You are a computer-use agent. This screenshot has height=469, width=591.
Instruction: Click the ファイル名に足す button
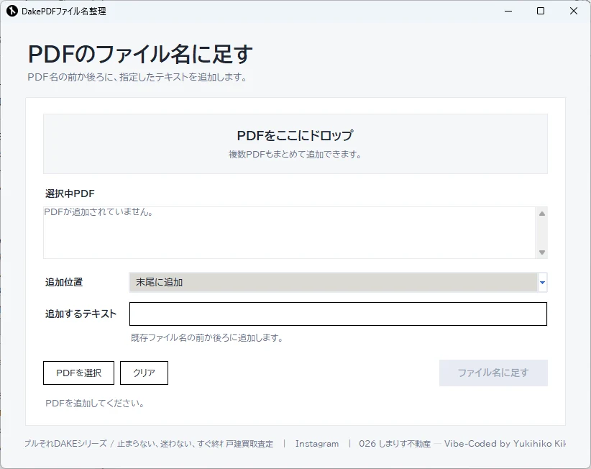(x=493, y=373)
